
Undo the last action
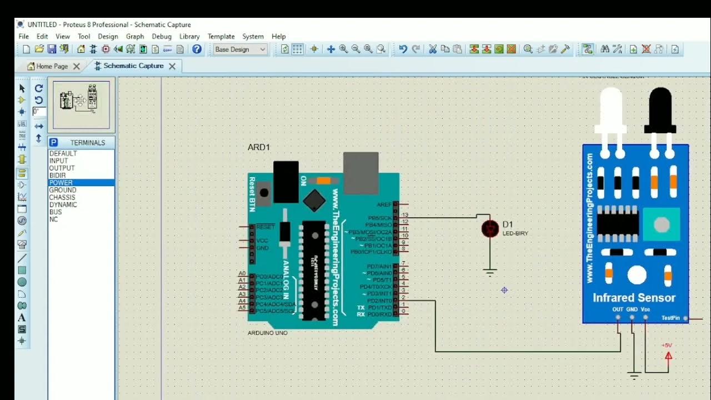point(403,49)
